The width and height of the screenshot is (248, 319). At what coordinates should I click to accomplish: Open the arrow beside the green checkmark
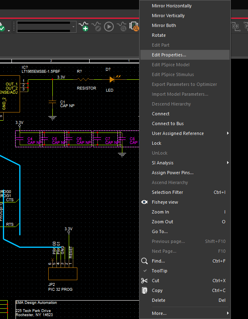tap(9, 31)
